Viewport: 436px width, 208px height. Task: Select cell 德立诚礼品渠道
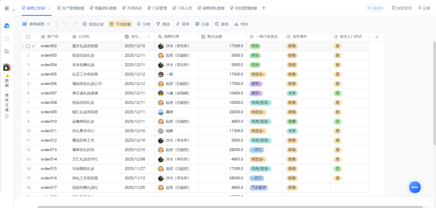pos(96,93)
